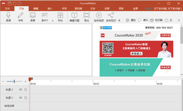Viewport: 183px width, 111px height.
Task: Toggle the lock on 轨道 2
Action: 26,89
